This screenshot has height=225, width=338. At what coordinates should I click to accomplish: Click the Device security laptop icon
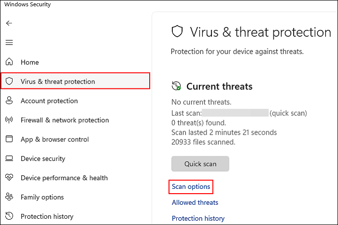pyautogui.click(x=9, y=159)
